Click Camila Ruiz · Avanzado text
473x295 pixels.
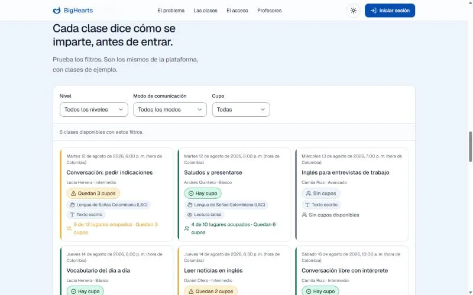click(324, 182)
